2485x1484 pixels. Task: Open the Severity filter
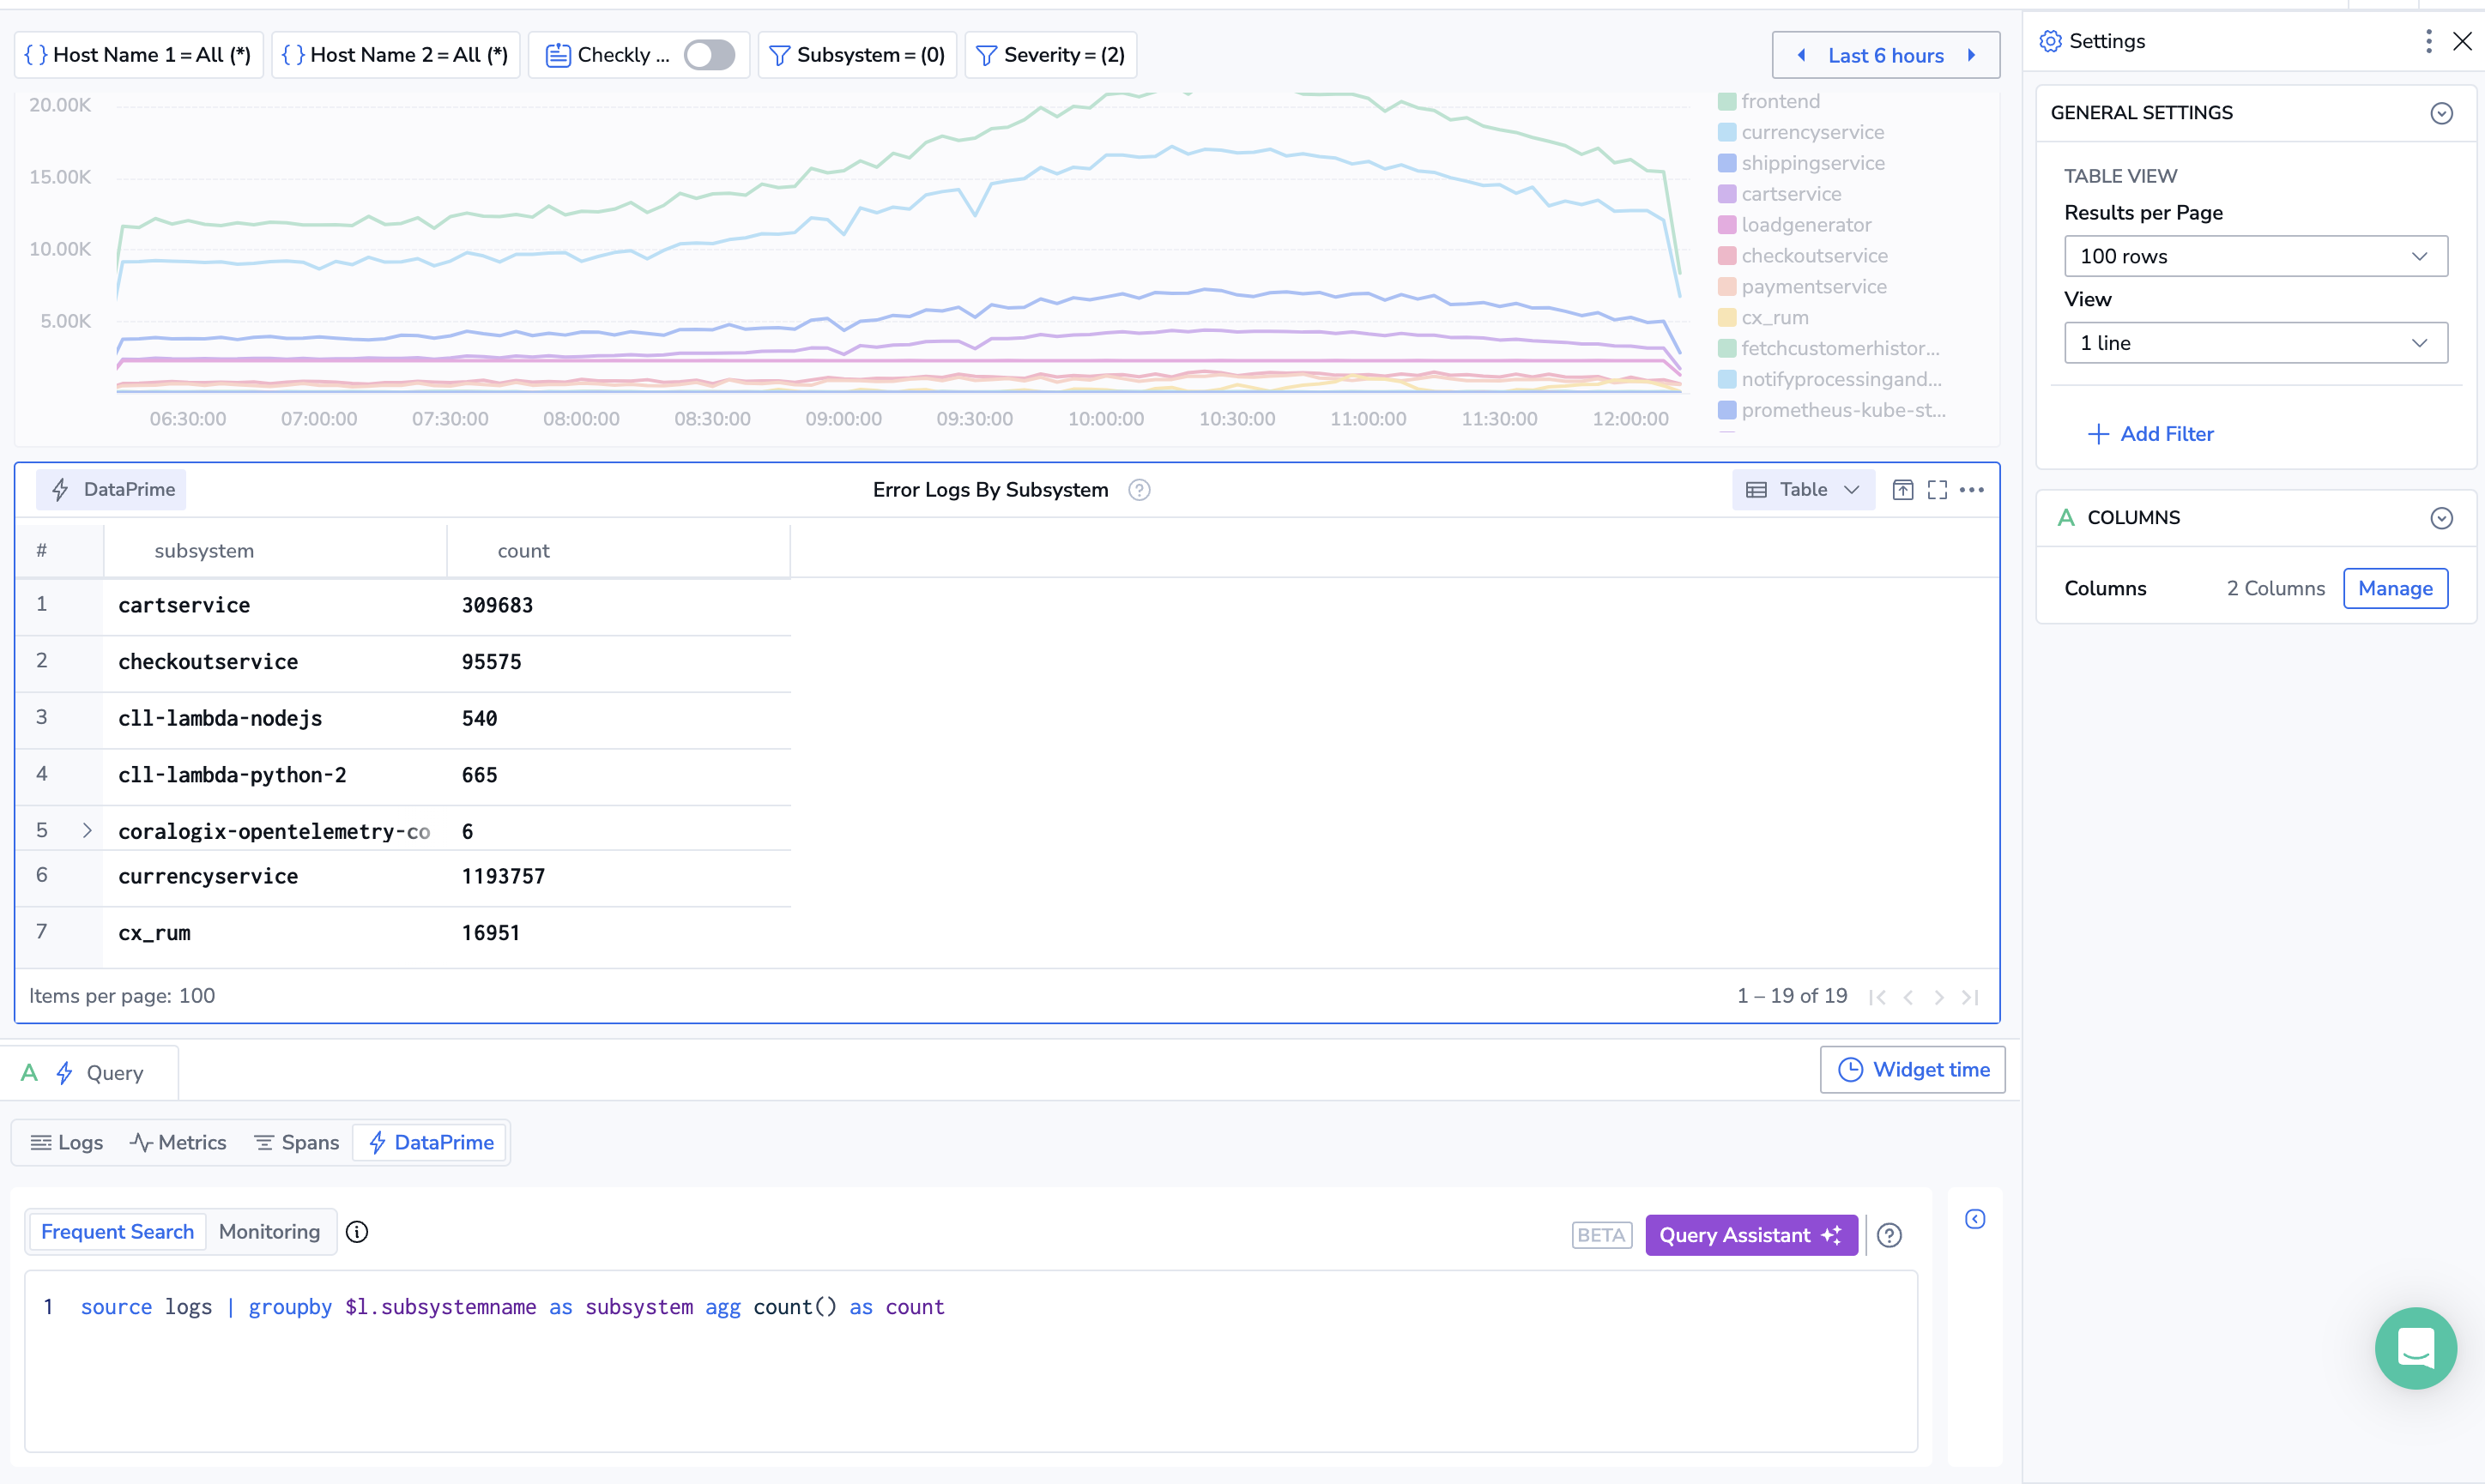pos(1050,55)
